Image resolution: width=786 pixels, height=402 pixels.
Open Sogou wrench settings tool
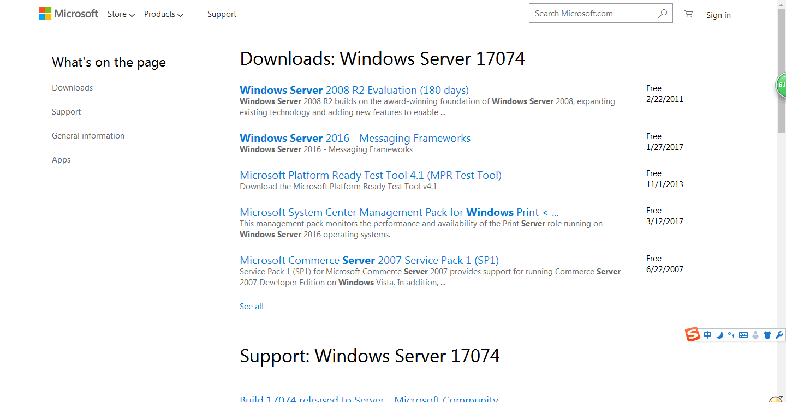(779, 335)
